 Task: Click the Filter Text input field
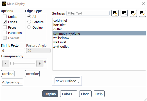88,13
